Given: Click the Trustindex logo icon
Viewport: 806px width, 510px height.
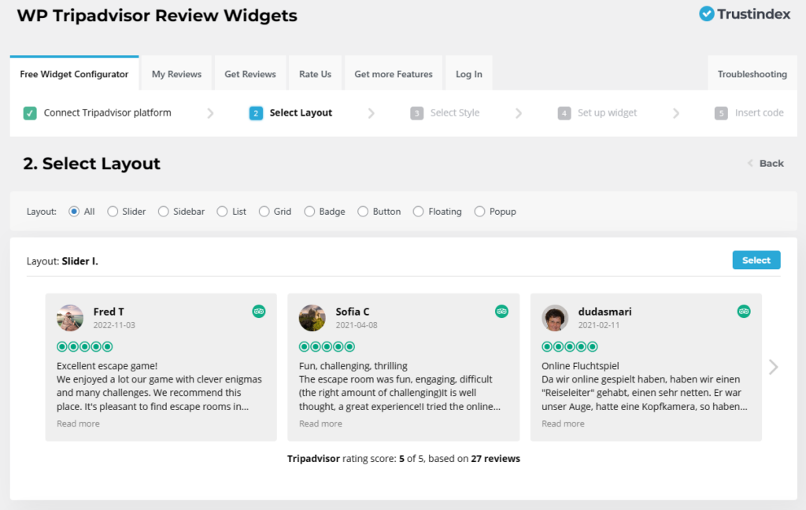Looking at the screenshot, I should [x=706, y=13].
